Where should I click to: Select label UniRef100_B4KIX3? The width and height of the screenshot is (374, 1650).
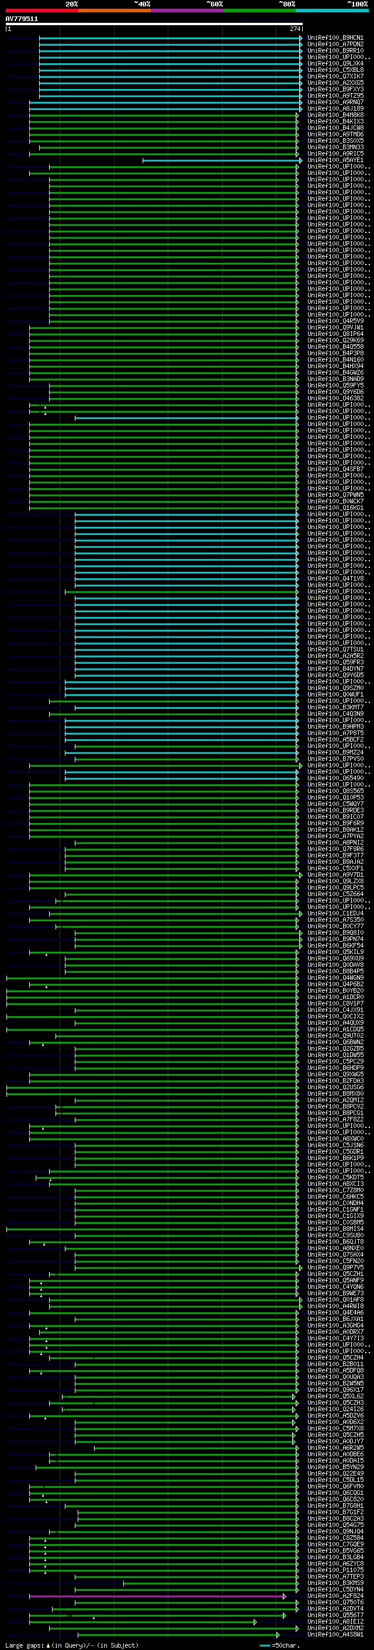(335, 122)
